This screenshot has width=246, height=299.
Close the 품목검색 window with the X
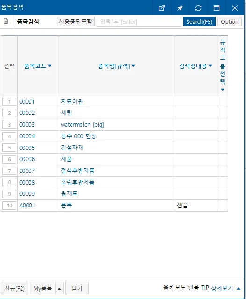click(235, 8)
